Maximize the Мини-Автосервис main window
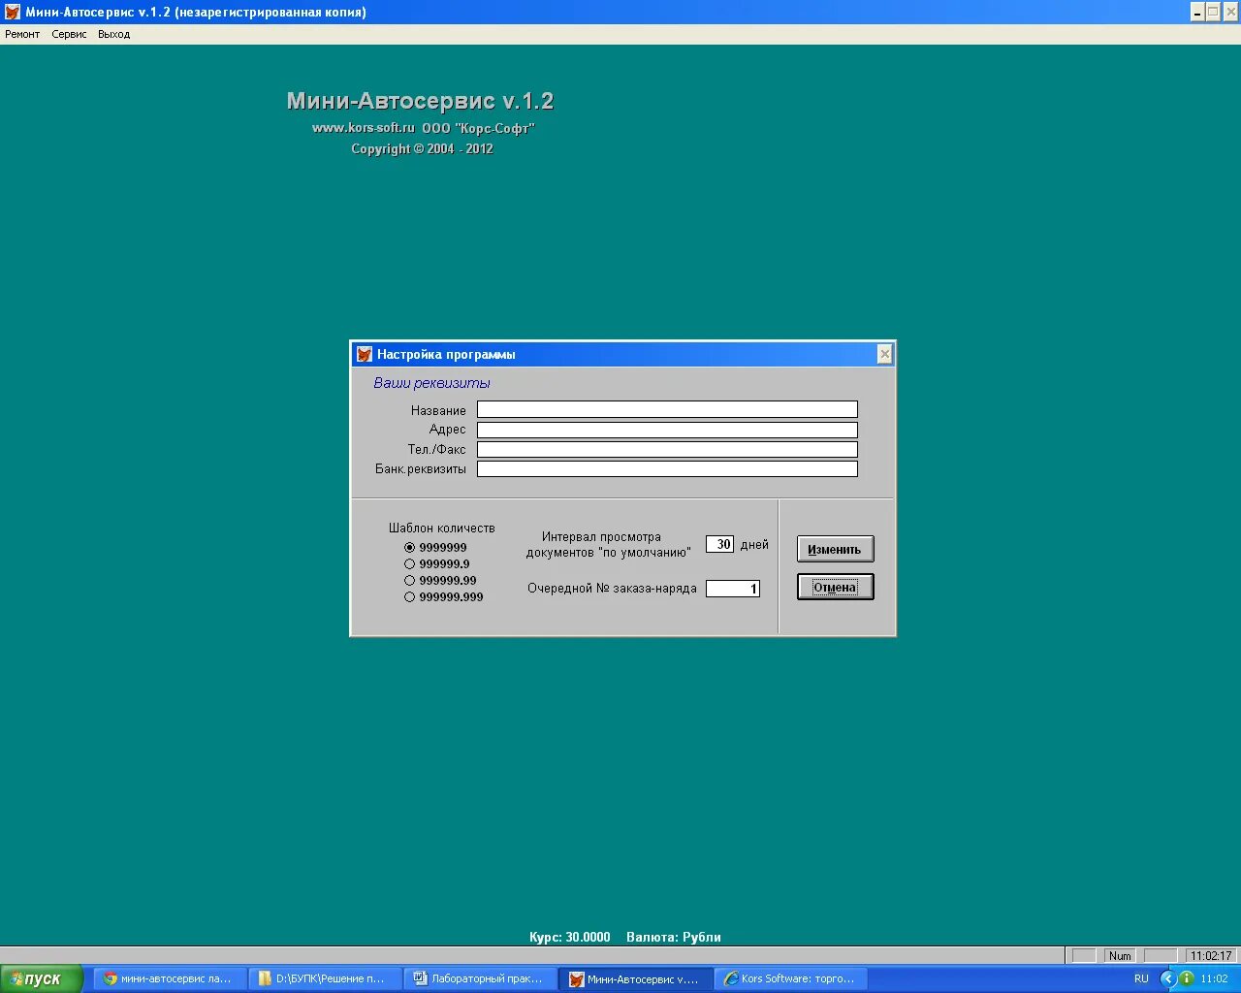The height and width of the screenshot is (993, 1241). [x=1213, y=12]
